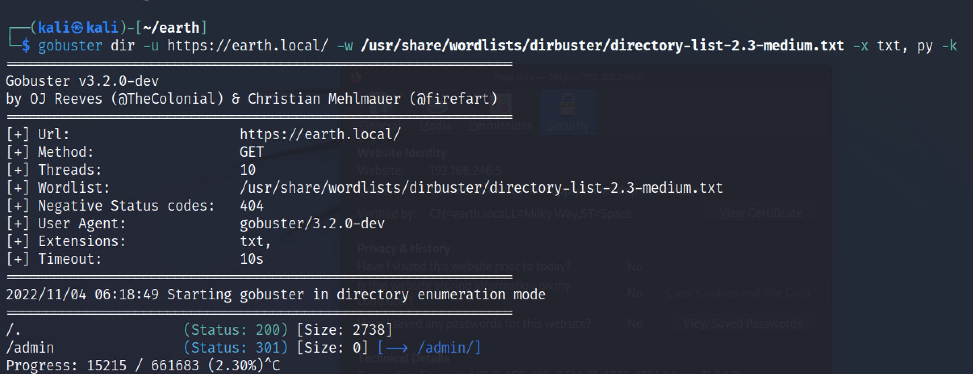Click Clear Cookies and Site Data button
Image resolution: width=973 pixels, height=374 pixels.
pyautogui.click(x=738, y=293)
